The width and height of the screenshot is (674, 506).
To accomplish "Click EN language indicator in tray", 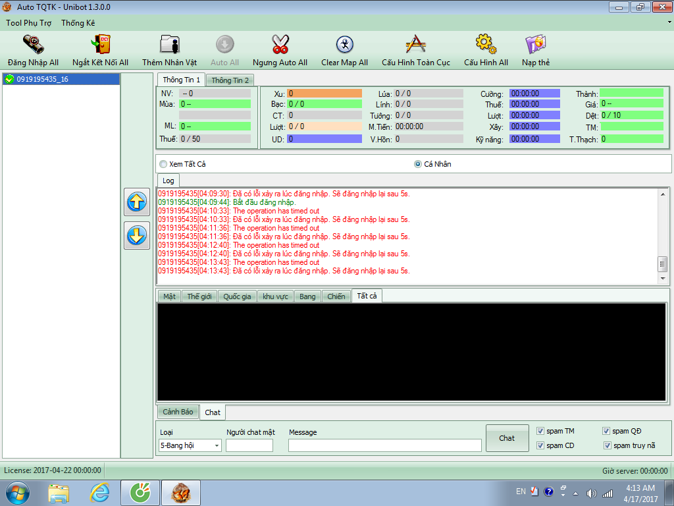I will (x=521, y=492).
